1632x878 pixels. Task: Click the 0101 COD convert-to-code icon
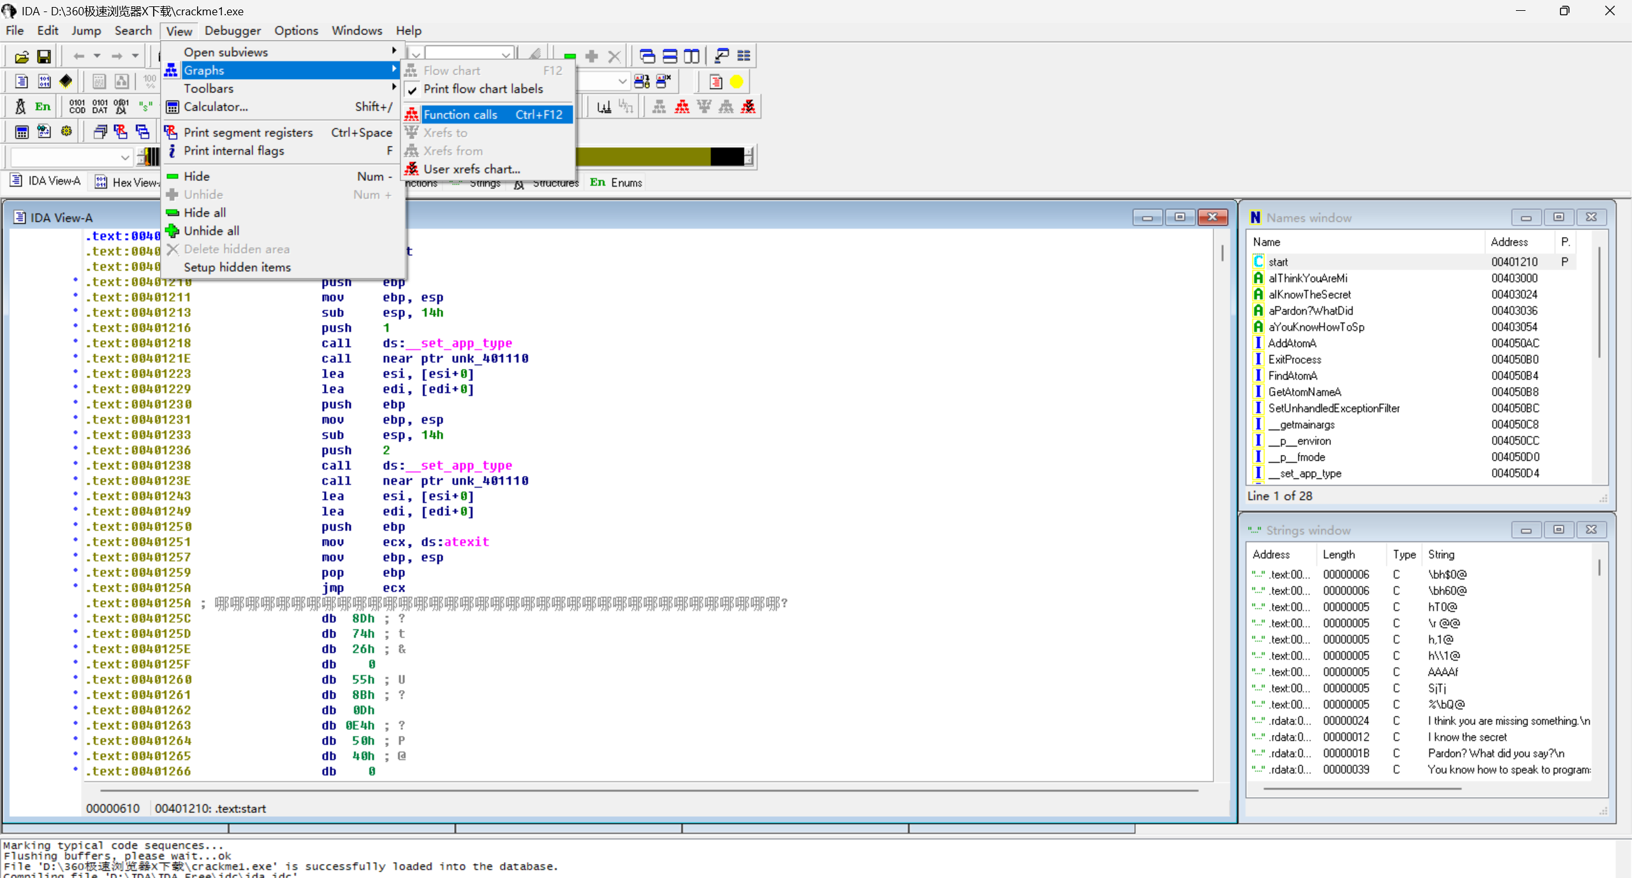tap(77, 106)
